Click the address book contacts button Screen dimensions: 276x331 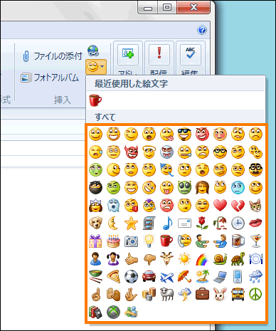pyautogui.click(x=128, y=55)
